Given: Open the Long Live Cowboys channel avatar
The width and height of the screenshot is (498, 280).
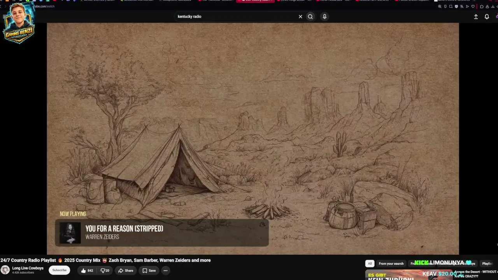Looking at the screenshot, I should point(5,270).
